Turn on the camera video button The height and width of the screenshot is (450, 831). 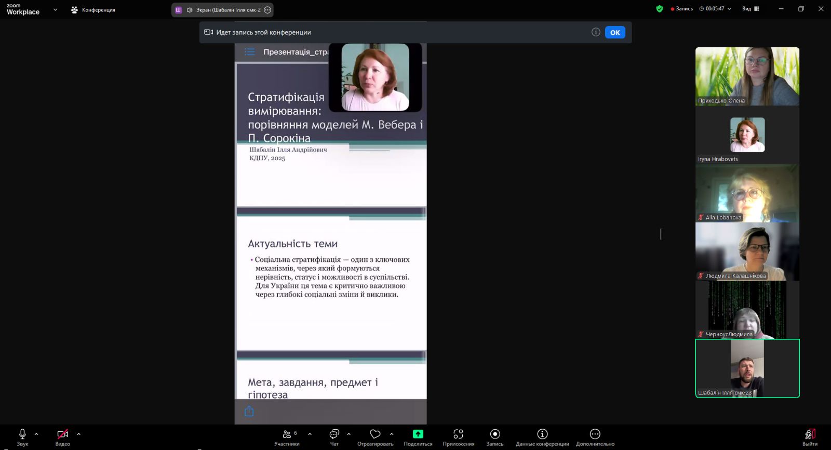coord(62,434)
